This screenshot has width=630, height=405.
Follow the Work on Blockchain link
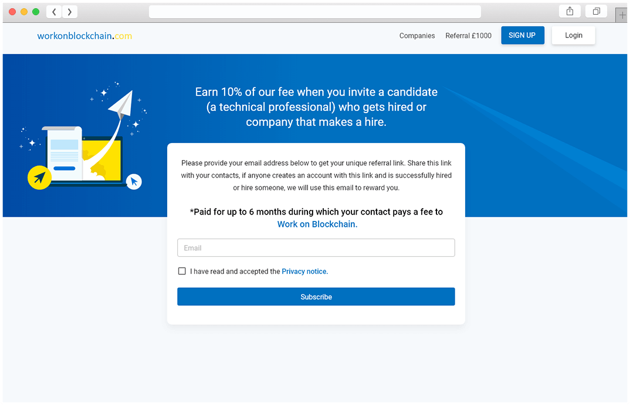[317, 224]
